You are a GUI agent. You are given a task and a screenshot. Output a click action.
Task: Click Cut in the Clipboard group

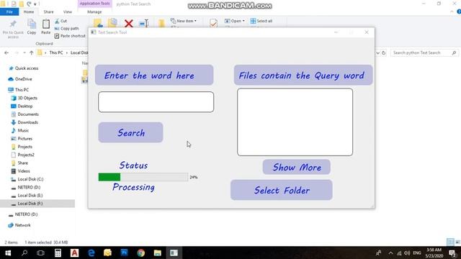tap(61, 21)
